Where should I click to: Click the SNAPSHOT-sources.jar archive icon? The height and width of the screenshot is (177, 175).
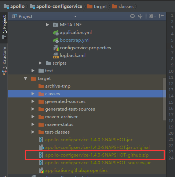click(41, 163)
